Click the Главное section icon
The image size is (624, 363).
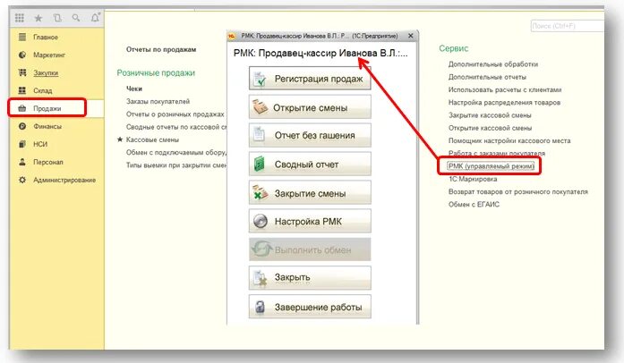(22, 37)
